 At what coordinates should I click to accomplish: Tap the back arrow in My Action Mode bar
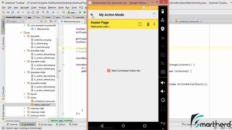click(92, 14)
